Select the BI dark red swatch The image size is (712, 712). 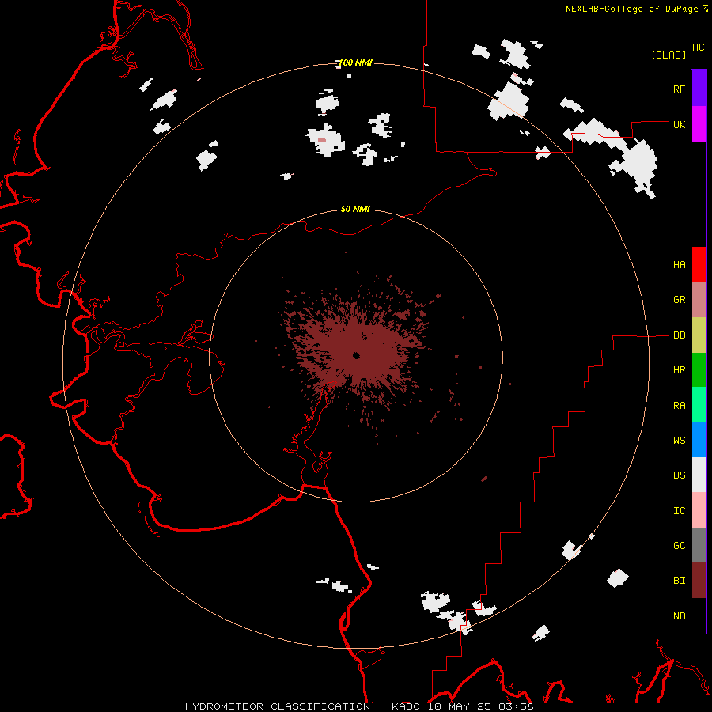tap(699, 581)
